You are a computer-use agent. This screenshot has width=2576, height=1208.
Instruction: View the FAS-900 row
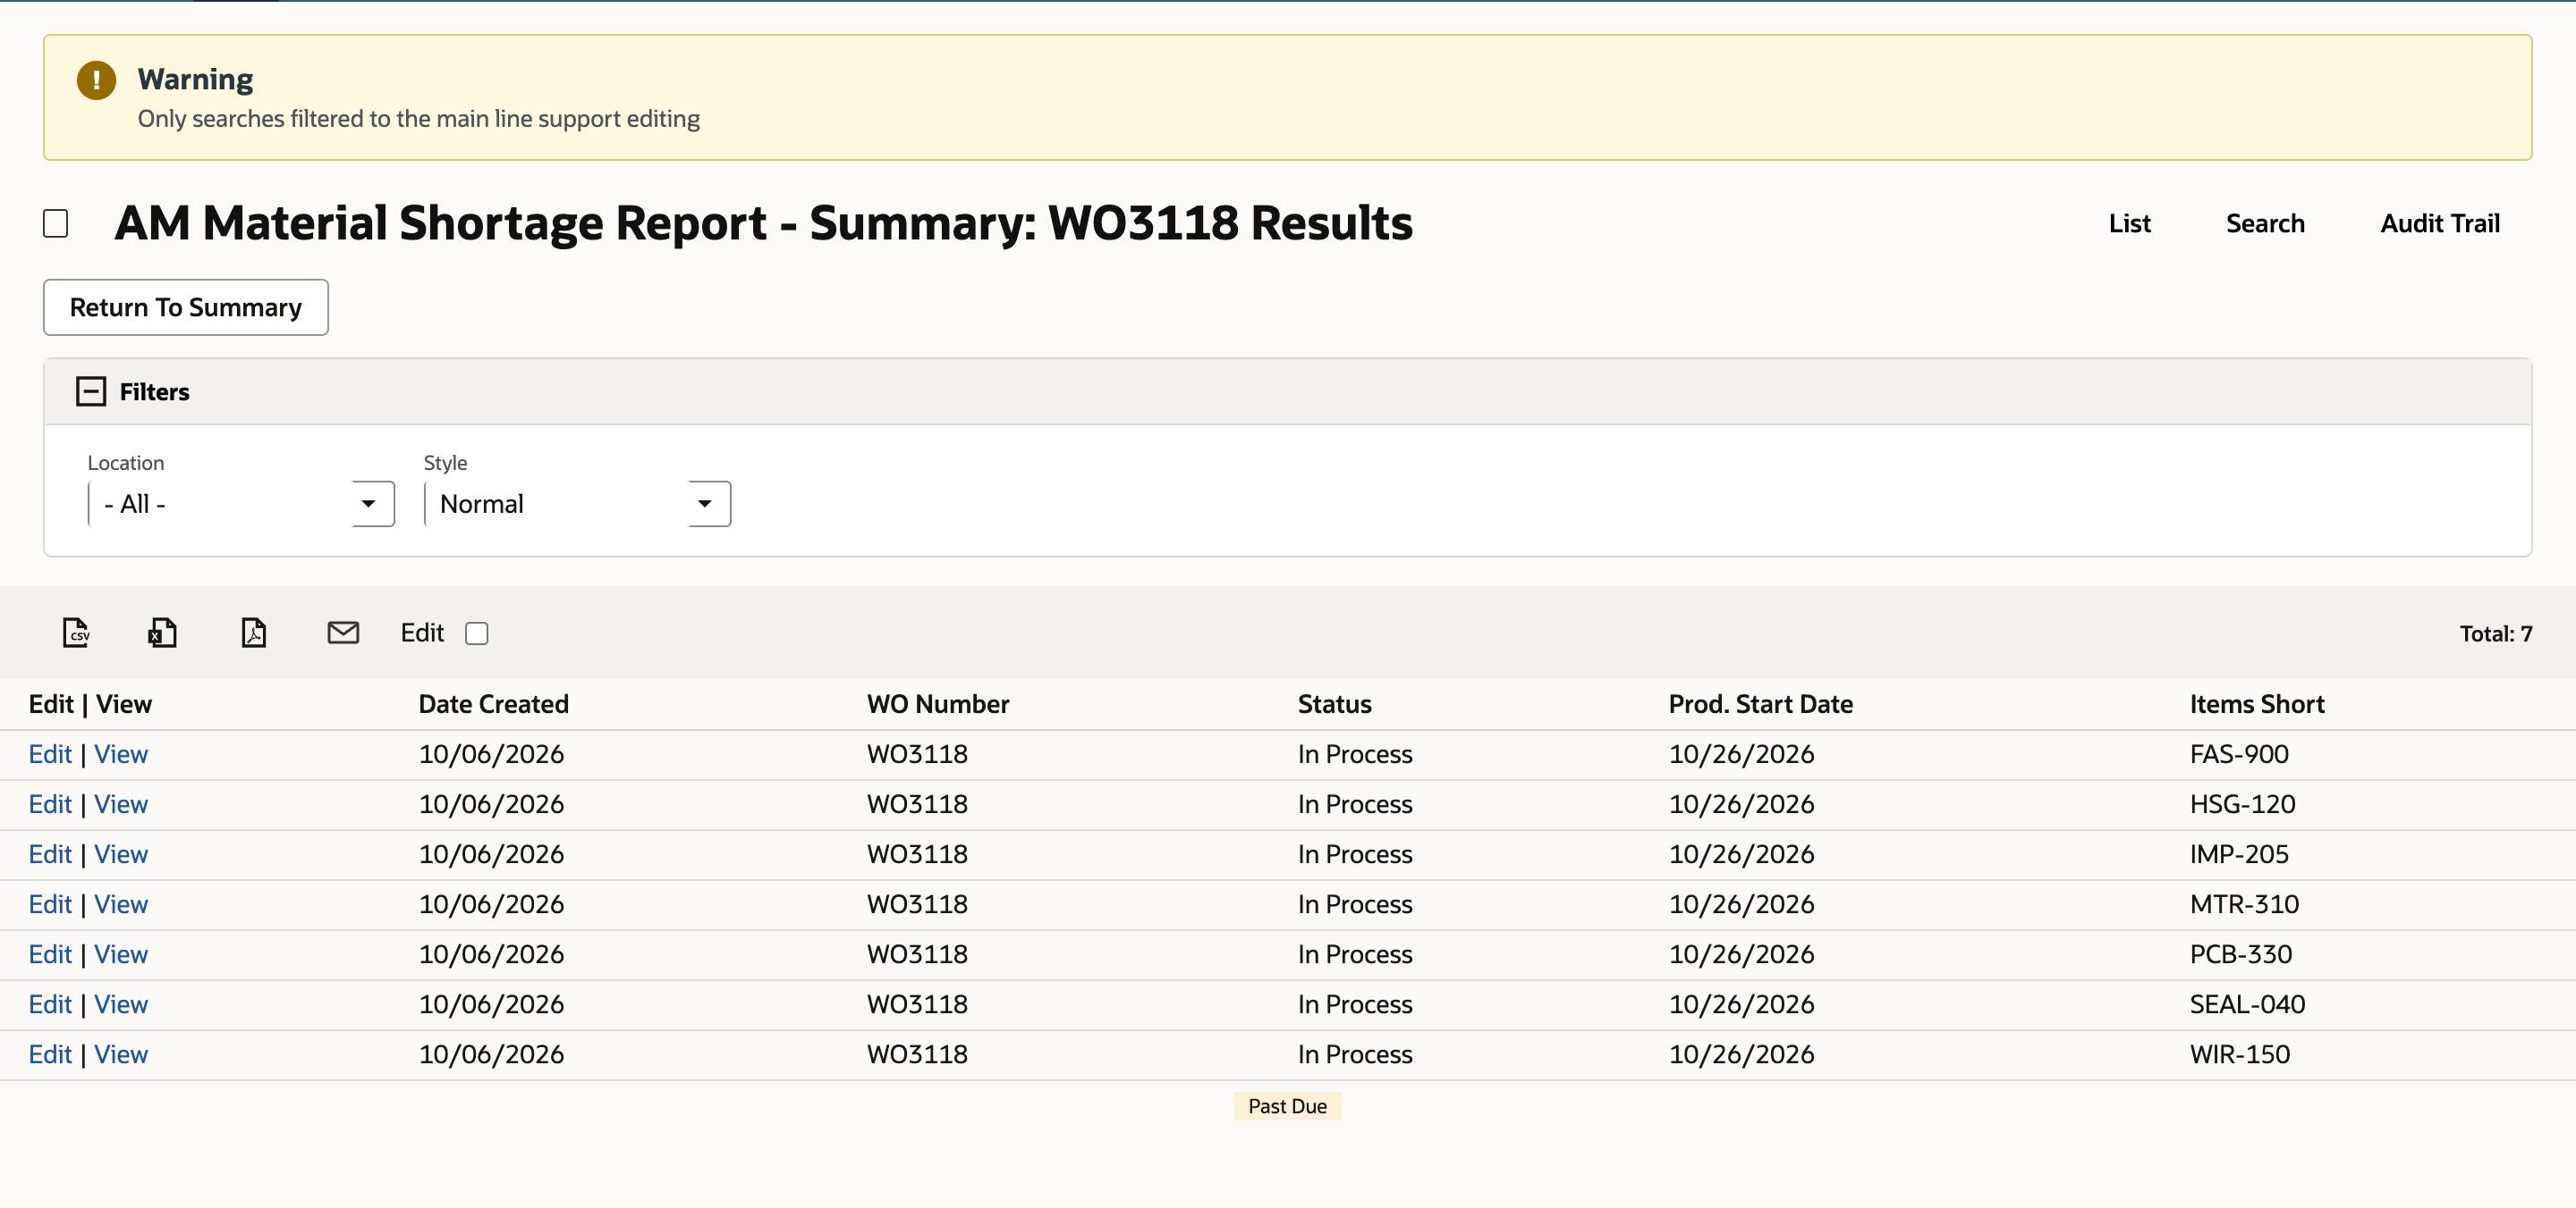coord(121,754)
